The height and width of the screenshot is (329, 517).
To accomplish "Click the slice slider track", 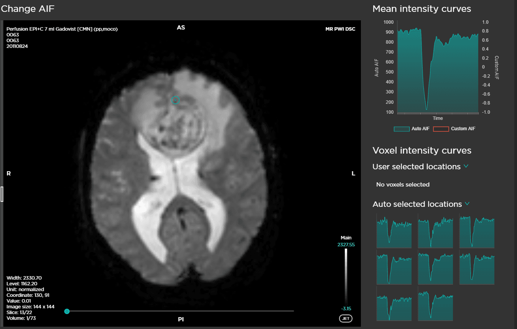I will pos(180,311).
